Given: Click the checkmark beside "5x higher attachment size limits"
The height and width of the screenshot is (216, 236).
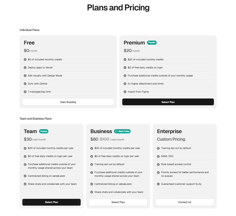Looking at the screenshot, I should [125, 84].
